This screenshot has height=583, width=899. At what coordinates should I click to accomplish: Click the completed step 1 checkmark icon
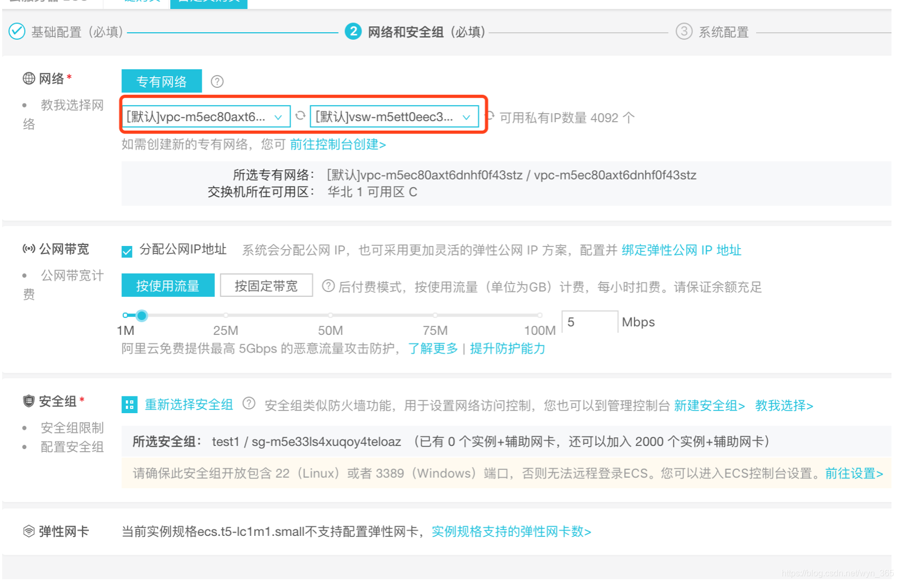pyautogui.click(x=17, y=32)
